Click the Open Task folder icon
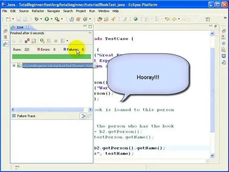Screen dimensions: 229x172 pos(106,19)
